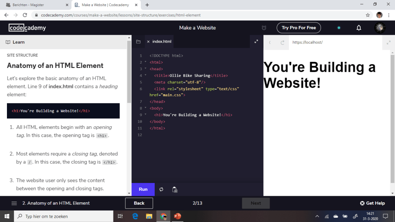Viewport: 395px width, 222px height.
Task: Click the notifications bell icon
Action: pyautogui.click(x=359, y=28)
